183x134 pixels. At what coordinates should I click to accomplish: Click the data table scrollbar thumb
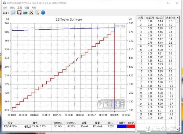click(178, 21)
